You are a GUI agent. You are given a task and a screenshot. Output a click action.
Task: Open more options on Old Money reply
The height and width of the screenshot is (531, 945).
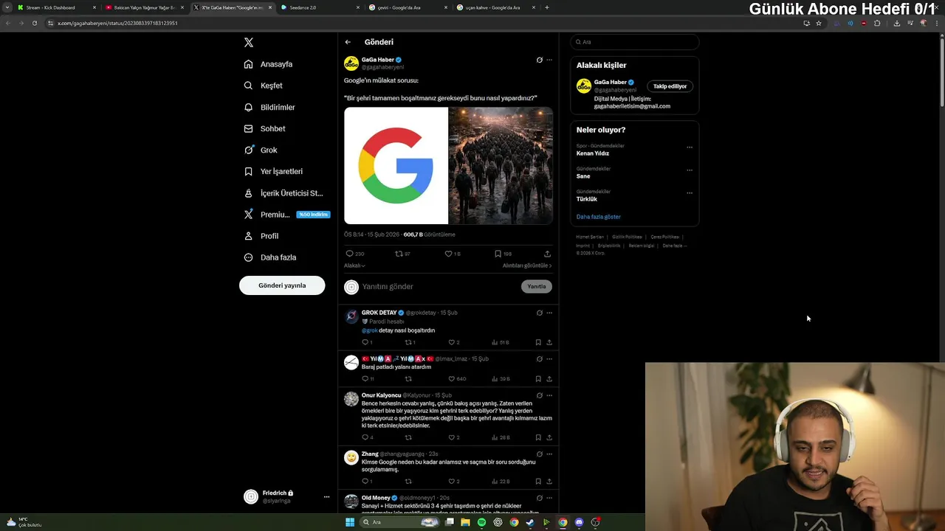(549, 498)
